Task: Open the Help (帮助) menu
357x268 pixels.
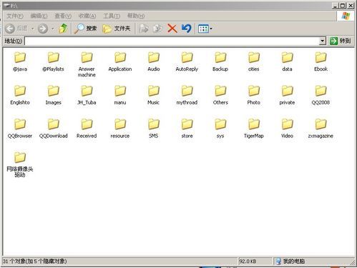Action: click(136, 16)
